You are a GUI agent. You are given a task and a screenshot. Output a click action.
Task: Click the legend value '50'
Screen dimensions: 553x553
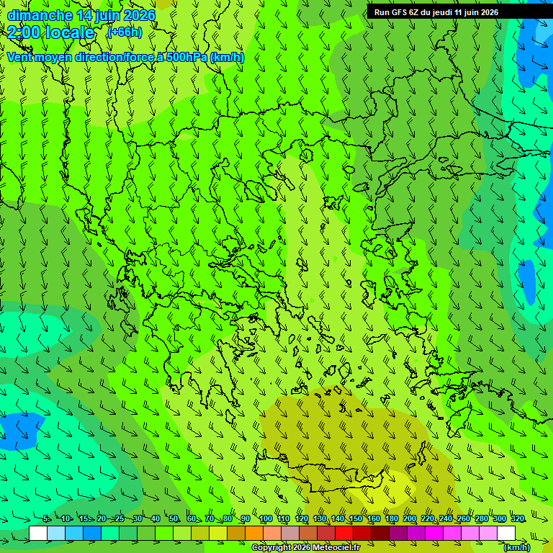[173, 518]
